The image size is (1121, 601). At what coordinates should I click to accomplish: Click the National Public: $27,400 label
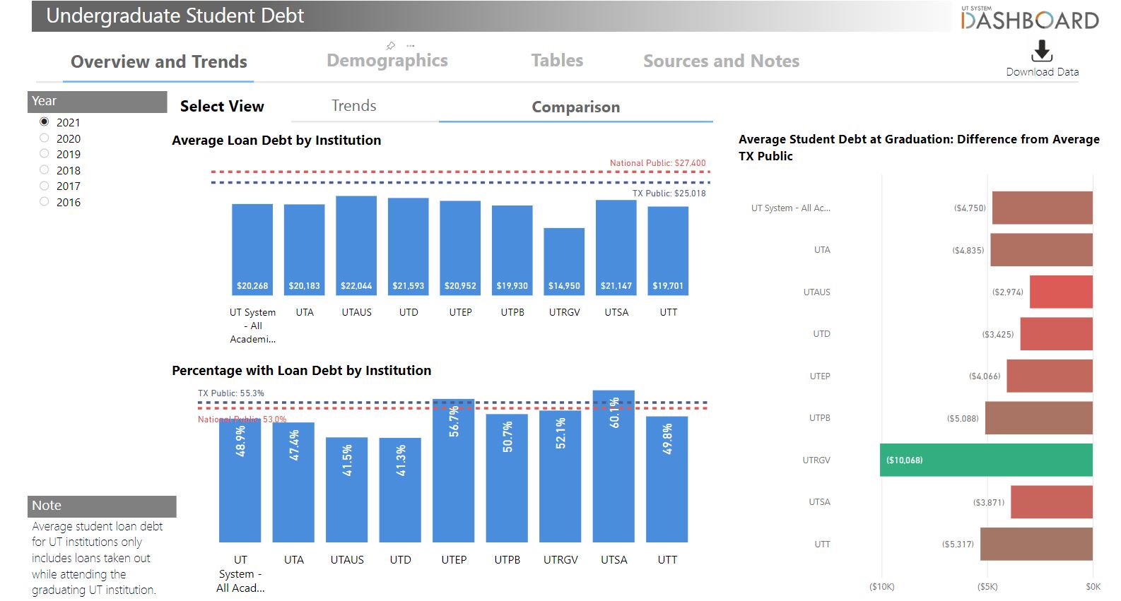click(x=658, y=163)
